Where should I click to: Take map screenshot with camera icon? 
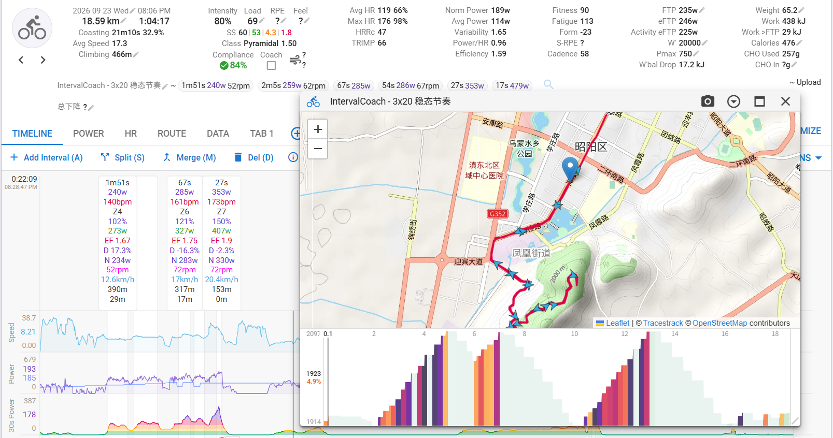pyautogui.click(x=708, y=101)
